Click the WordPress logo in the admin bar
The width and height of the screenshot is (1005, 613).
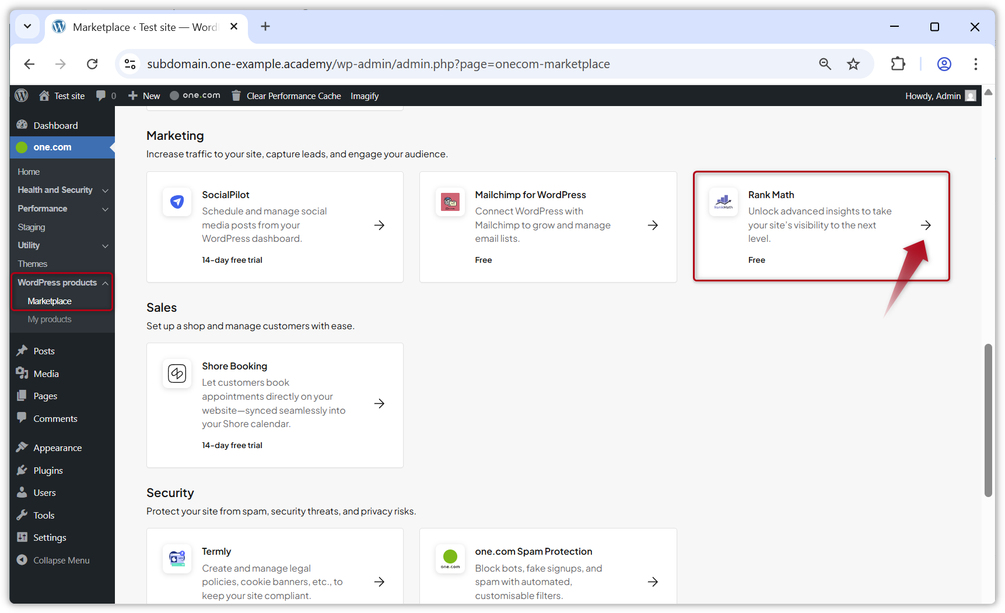pos(21,95)
